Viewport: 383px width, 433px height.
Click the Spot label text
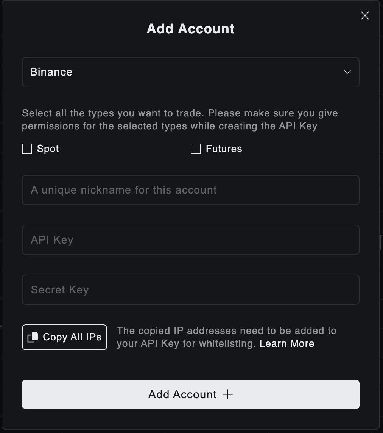click(x=48, y=149)
